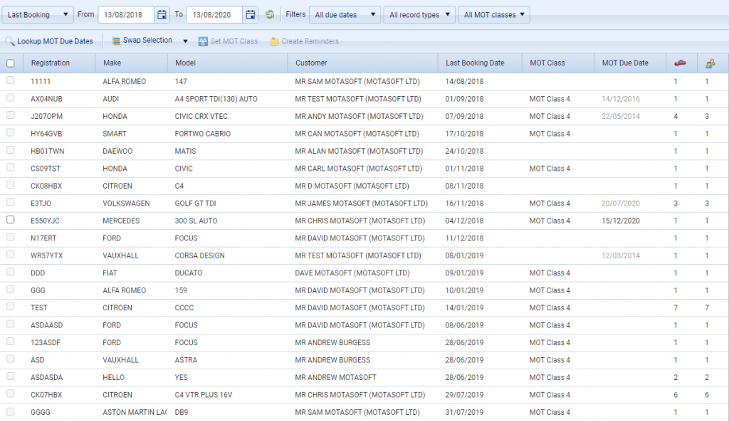729x422 pixels.
Task: Click the GOLF GT TDI model cell
Action: pos(195,203)
